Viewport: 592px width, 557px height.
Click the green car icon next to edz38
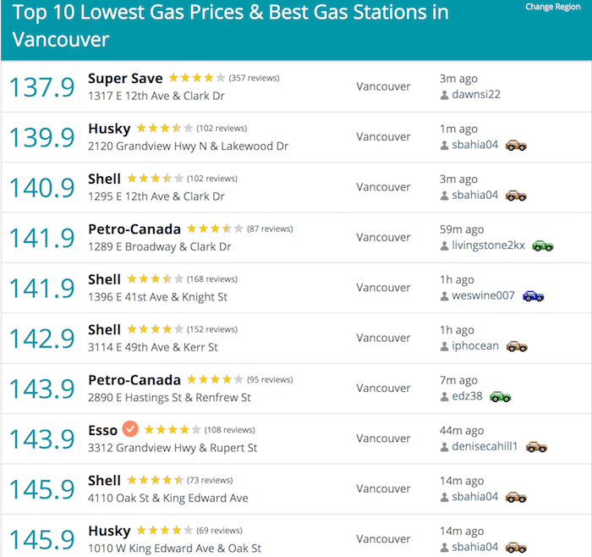point(501,396)
